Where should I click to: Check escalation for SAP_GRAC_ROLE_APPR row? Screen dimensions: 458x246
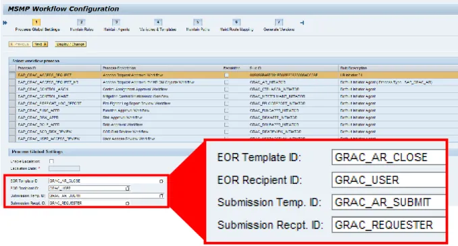click(226, 125)
